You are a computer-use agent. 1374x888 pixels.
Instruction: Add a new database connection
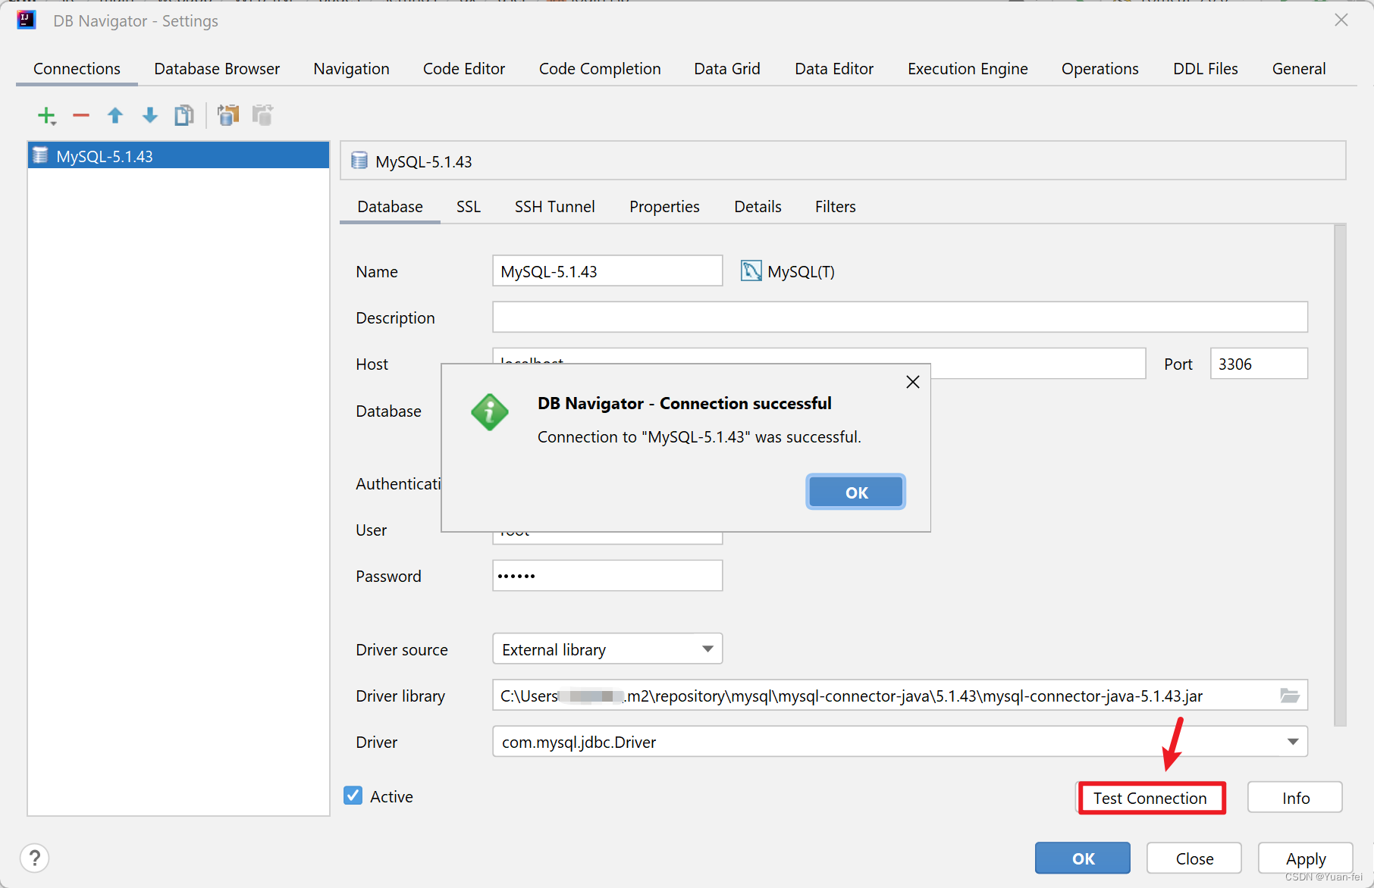pos(45,115)
